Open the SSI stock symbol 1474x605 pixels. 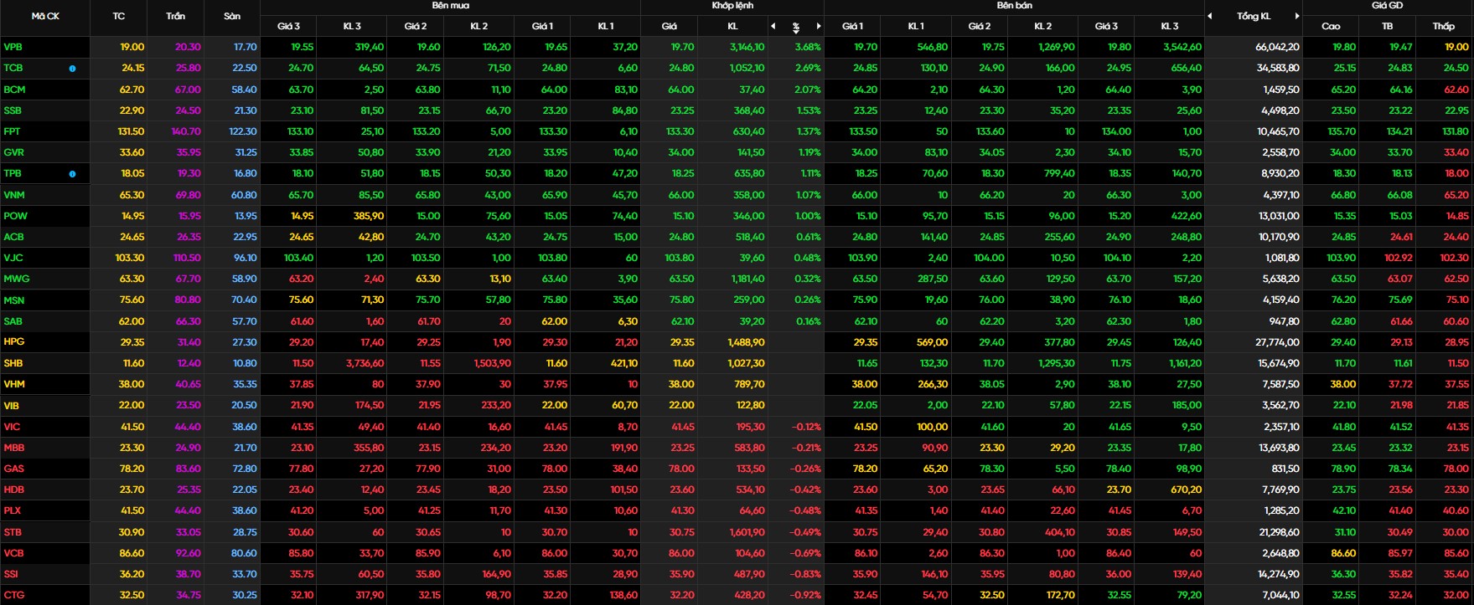click(x=10, y=574)
